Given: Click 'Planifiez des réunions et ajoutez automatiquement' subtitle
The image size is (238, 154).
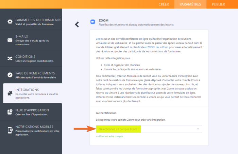Looking at the screenshot, I should click(136, 25).
